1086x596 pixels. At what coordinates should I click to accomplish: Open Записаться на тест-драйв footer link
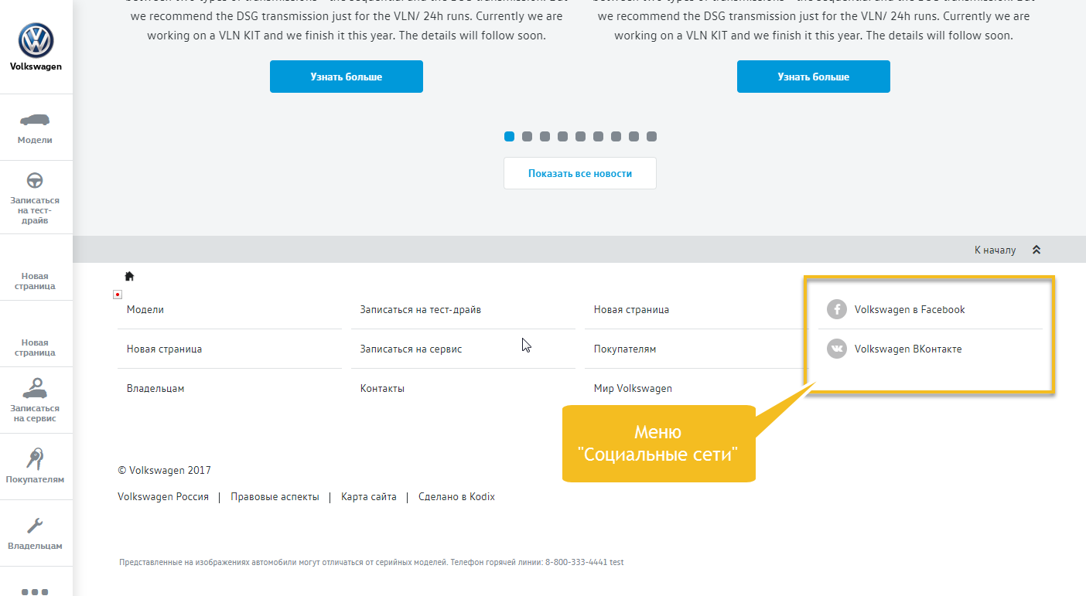tap(421, 309)
